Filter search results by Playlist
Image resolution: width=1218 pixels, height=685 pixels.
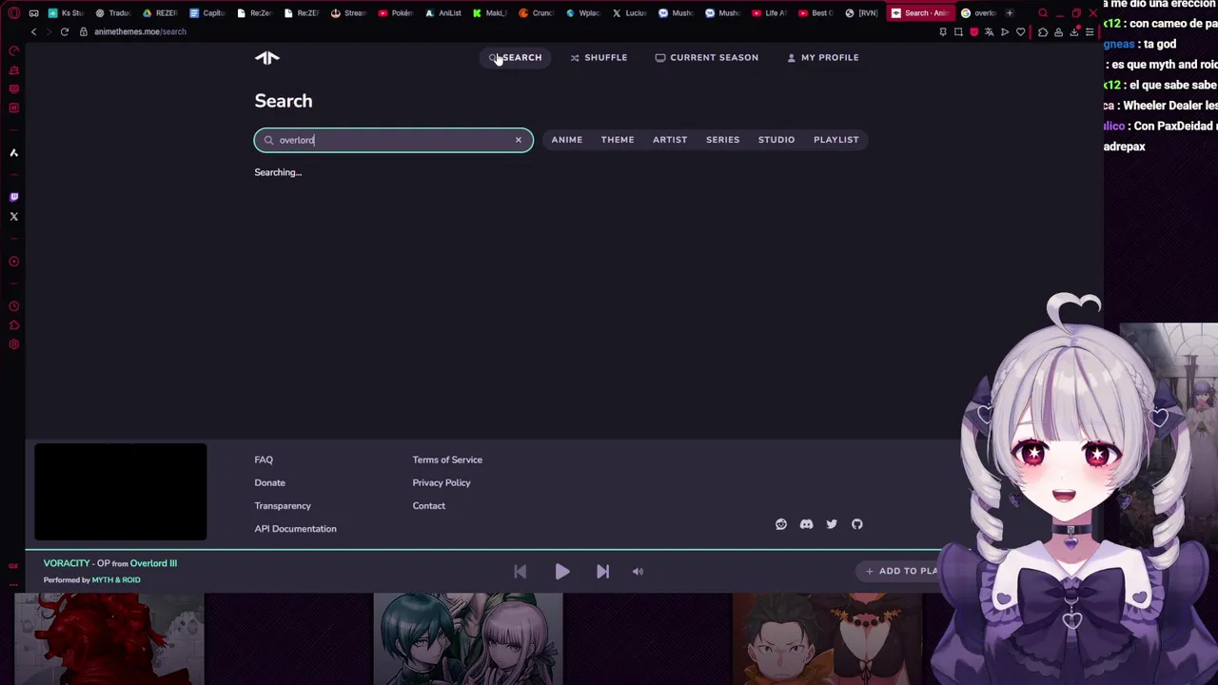point(836,140)
